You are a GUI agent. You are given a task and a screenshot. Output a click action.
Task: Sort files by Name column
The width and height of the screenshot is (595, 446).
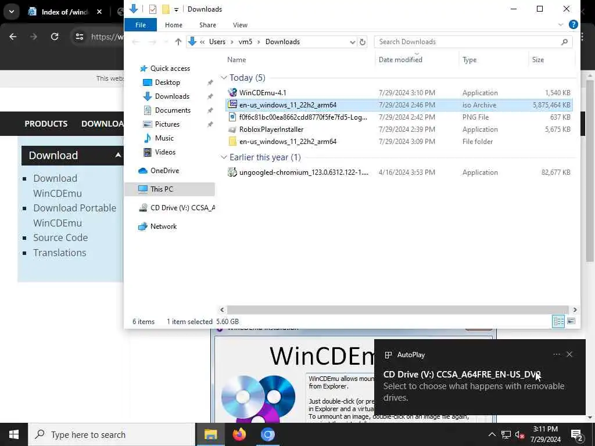(236, 60)
